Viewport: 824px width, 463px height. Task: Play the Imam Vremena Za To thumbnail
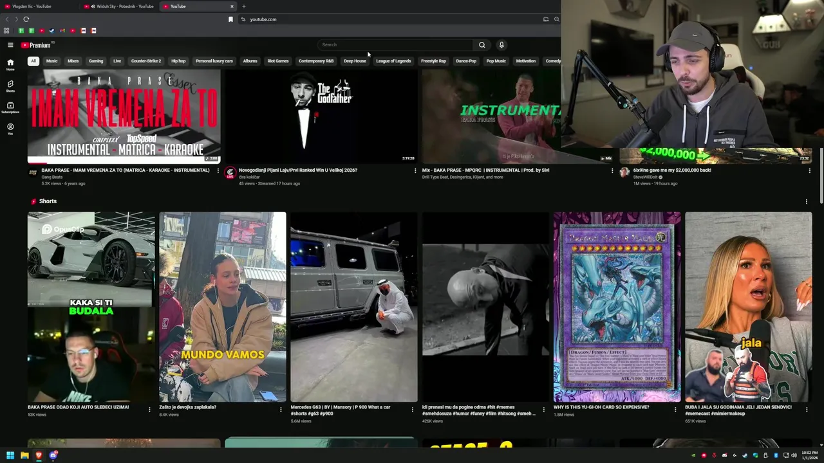(124, 116)
